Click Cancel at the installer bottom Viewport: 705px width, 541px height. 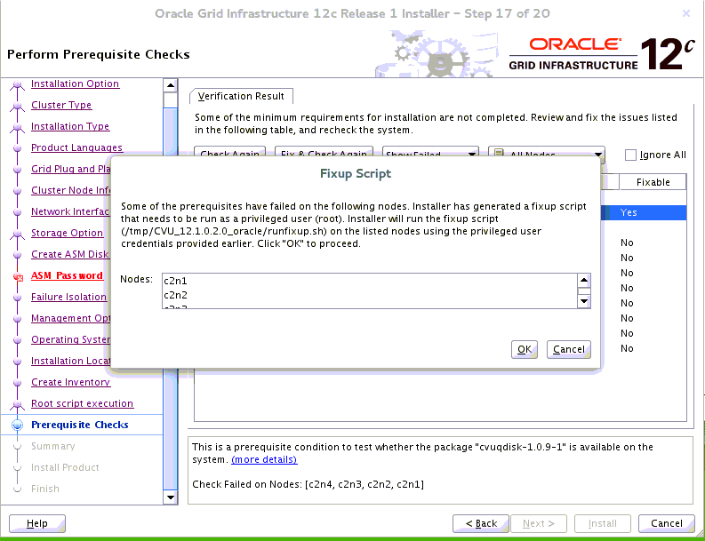click(667, 523)
